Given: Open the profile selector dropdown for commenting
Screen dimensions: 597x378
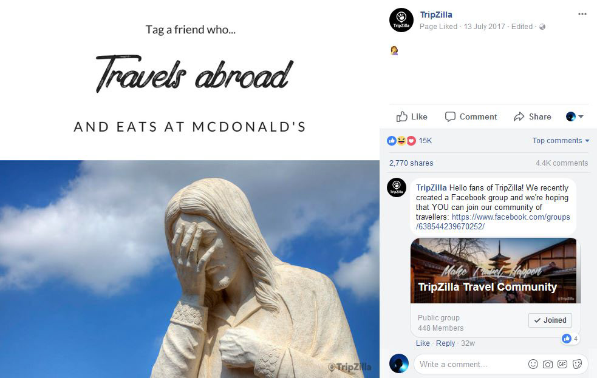Looking at the screenshot, I should (575, 116).
